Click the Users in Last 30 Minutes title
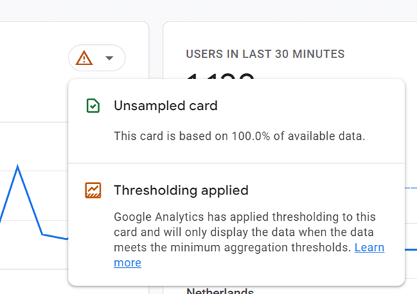 pyautogui.click(x=265, y=54)
